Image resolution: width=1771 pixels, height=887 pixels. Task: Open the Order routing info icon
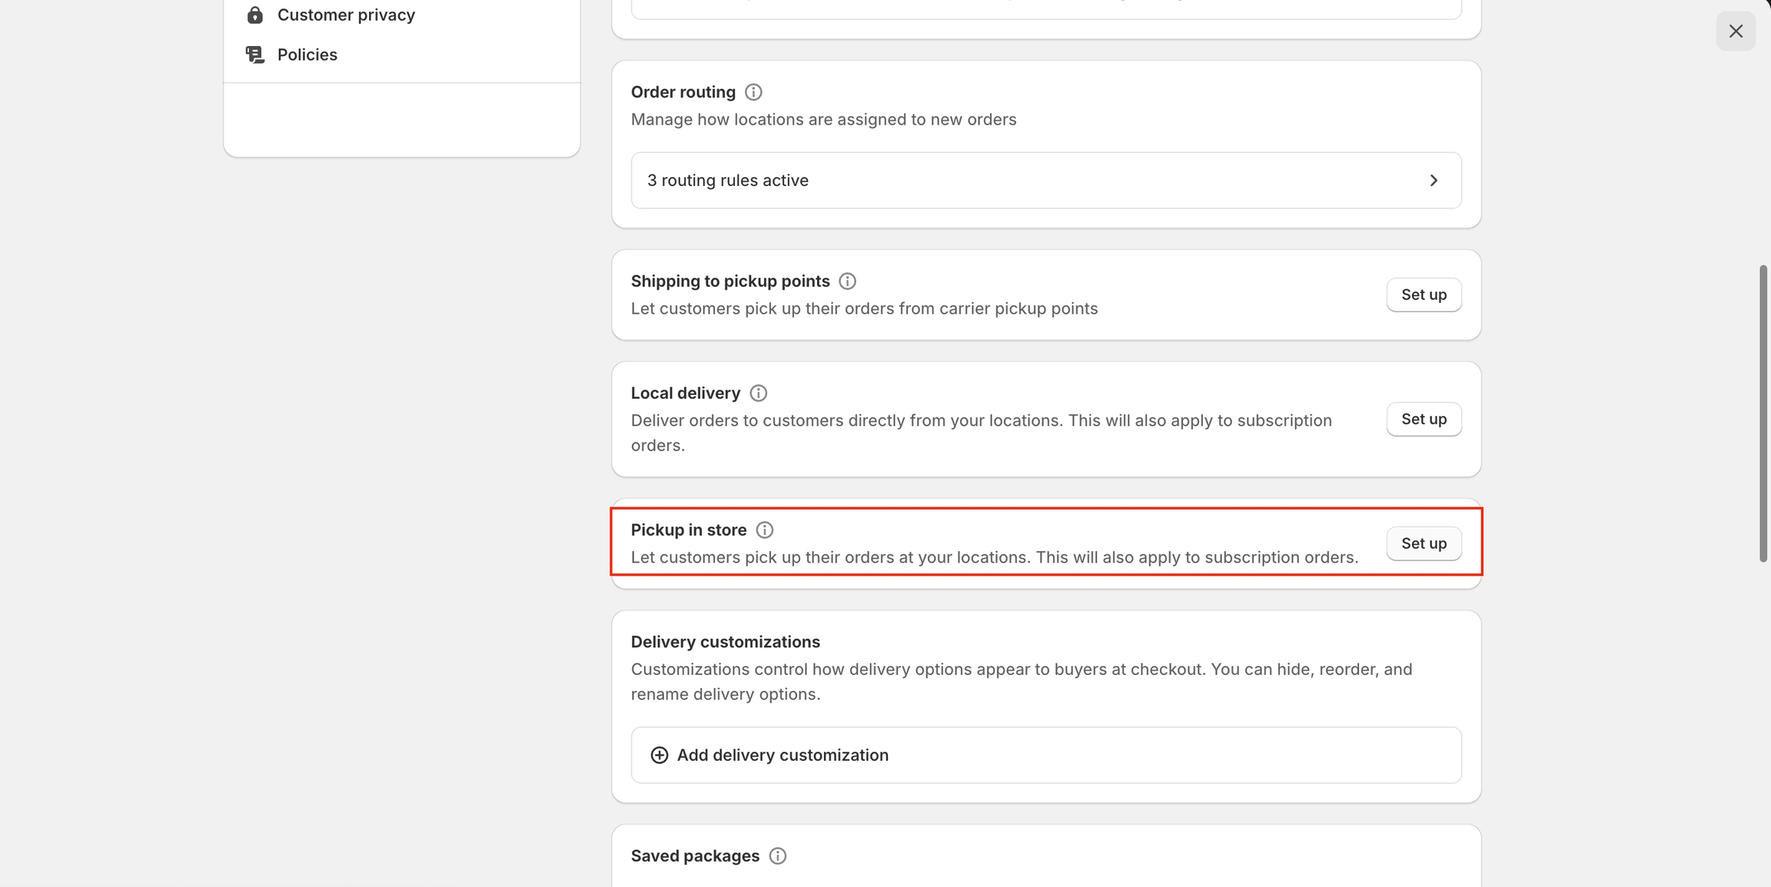pyautogui.click(x=753, y=92)
